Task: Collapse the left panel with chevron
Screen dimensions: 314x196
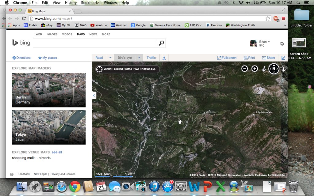Action: pos(94,96)
